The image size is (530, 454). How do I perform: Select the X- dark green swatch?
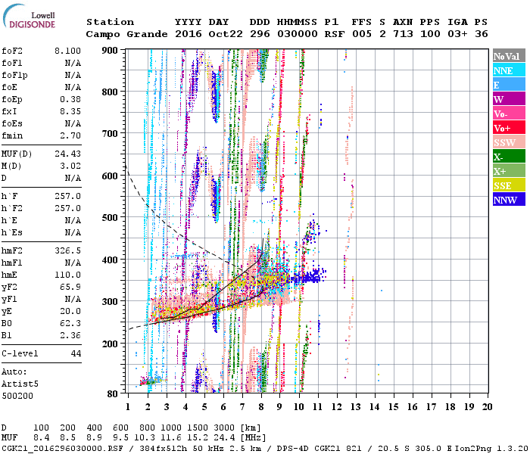509,157
